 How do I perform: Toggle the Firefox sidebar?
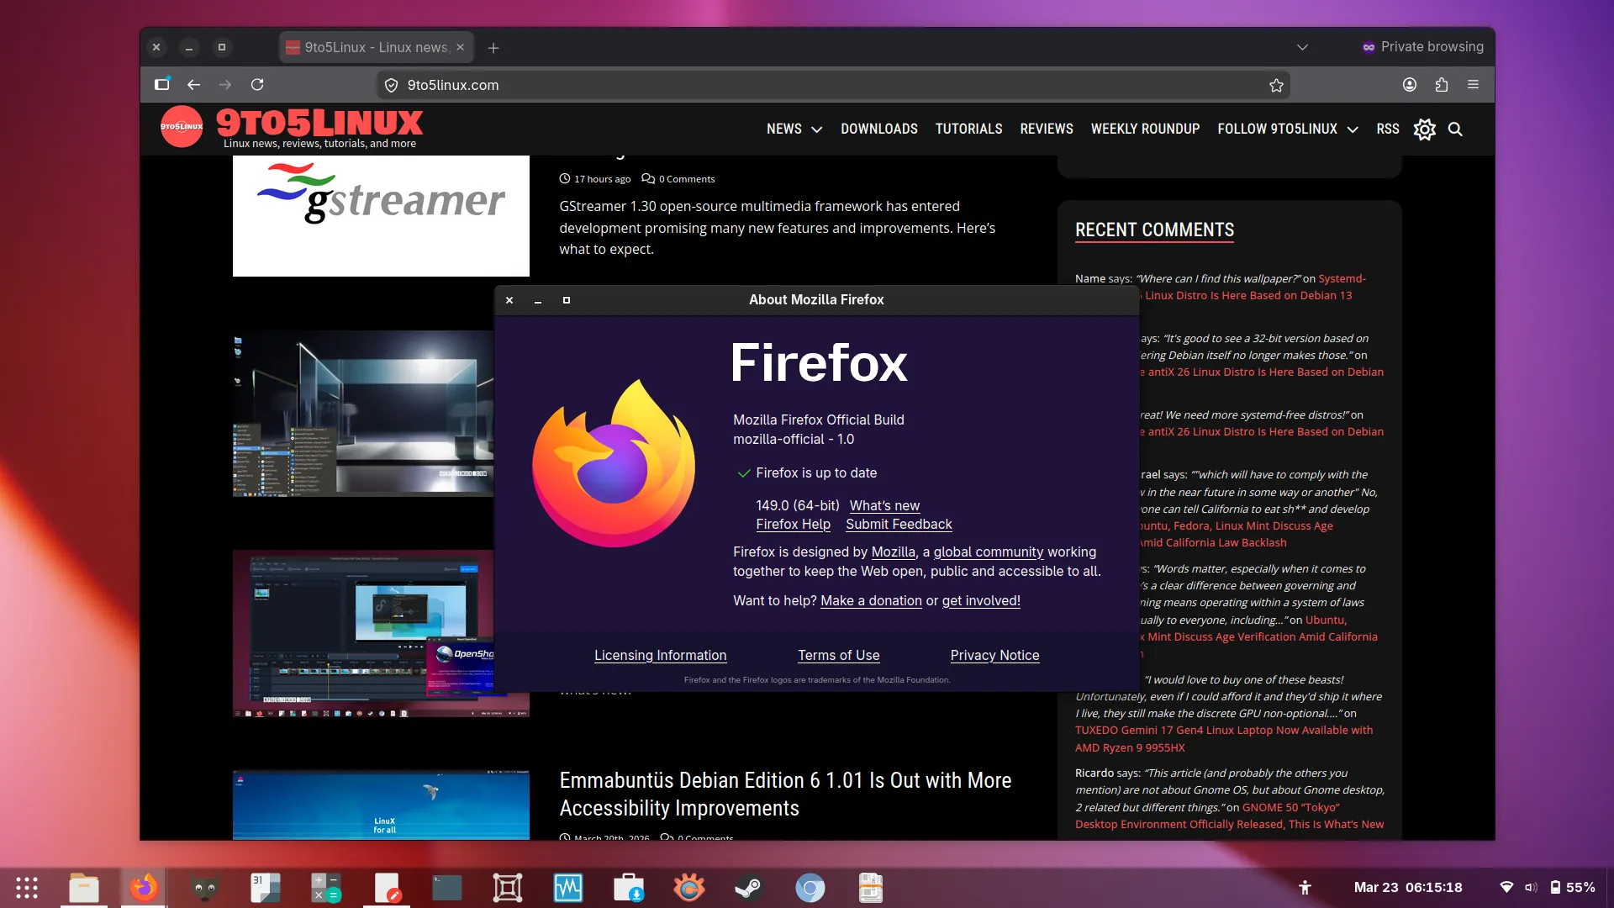tap(161, 85)
